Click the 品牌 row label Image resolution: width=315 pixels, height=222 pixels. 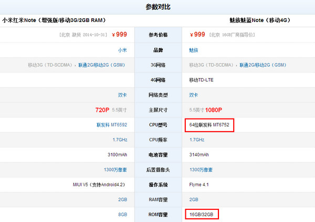[158, 50]
